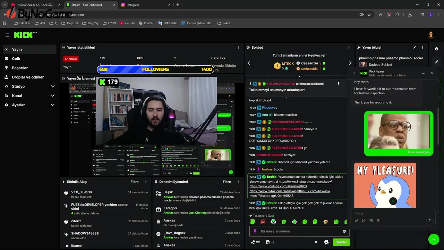The height and width of the screenshot is (250, 444).
Task: Open the hamburger menu beside the Kick logo
Action: (7, 35)
